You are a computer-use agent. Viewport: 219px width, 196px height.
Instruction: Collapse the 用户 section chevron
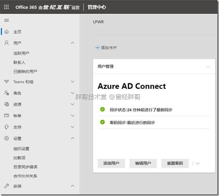[73, 43]
